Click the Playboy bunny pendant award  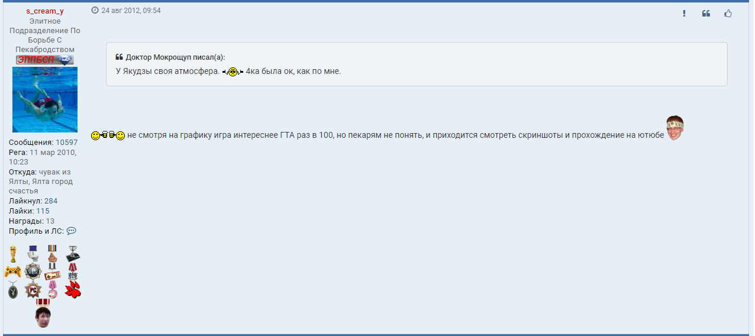[x=13, y=289]
